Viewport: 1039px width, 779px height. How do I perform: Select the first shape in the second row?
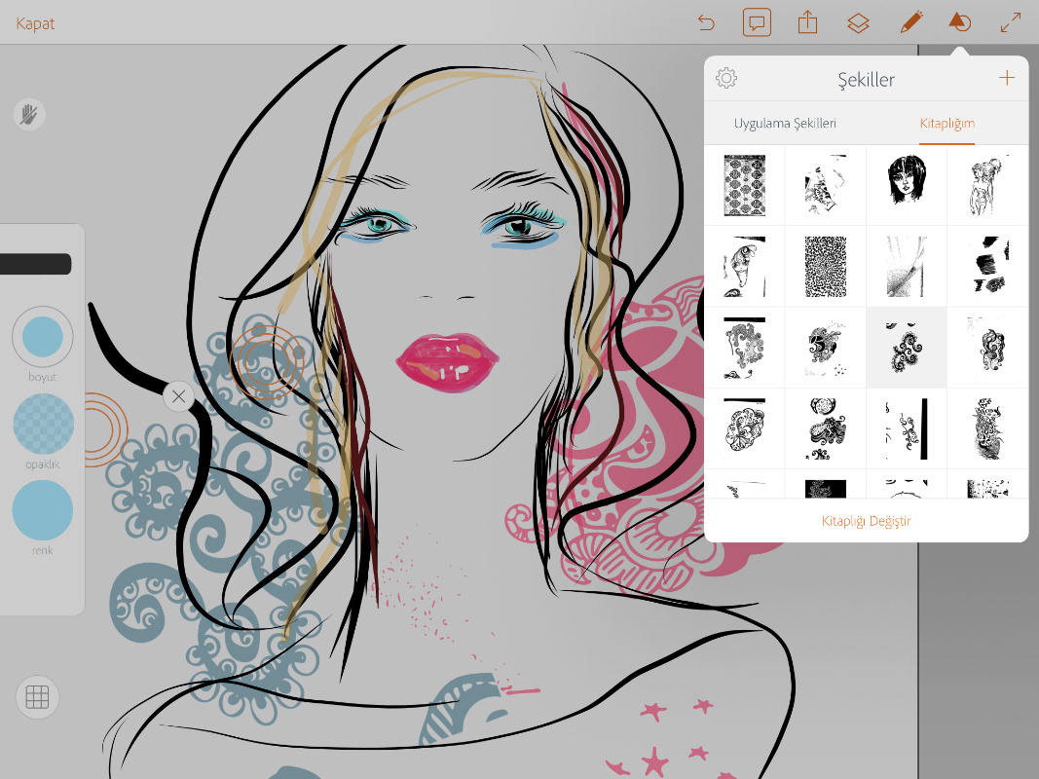click(x=744, y=266)
